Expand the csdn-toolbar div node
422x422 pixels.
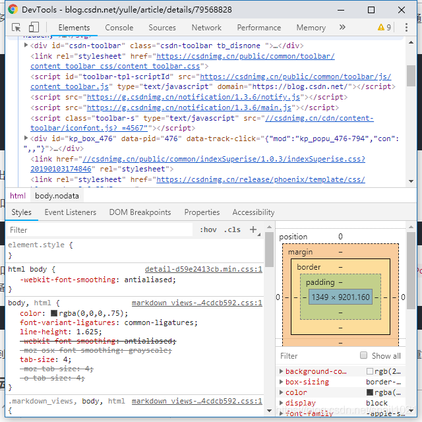point(26,45)
